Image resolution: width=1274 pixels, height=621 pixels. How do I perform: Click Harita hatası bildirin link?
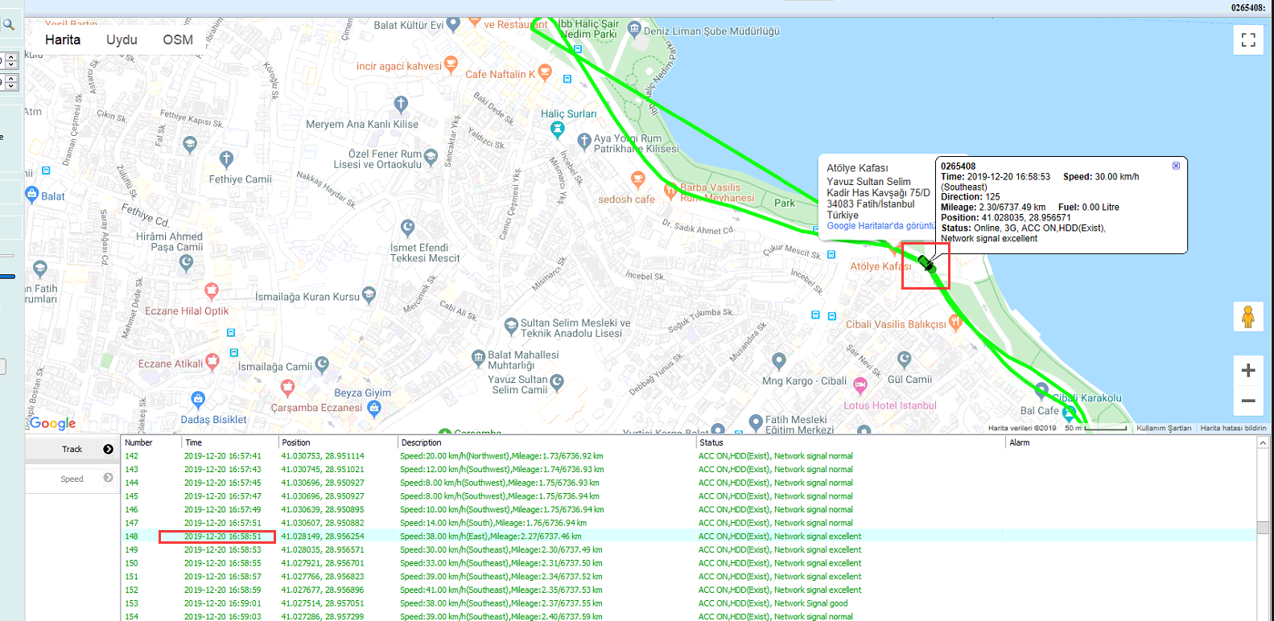coord(1233,428)
